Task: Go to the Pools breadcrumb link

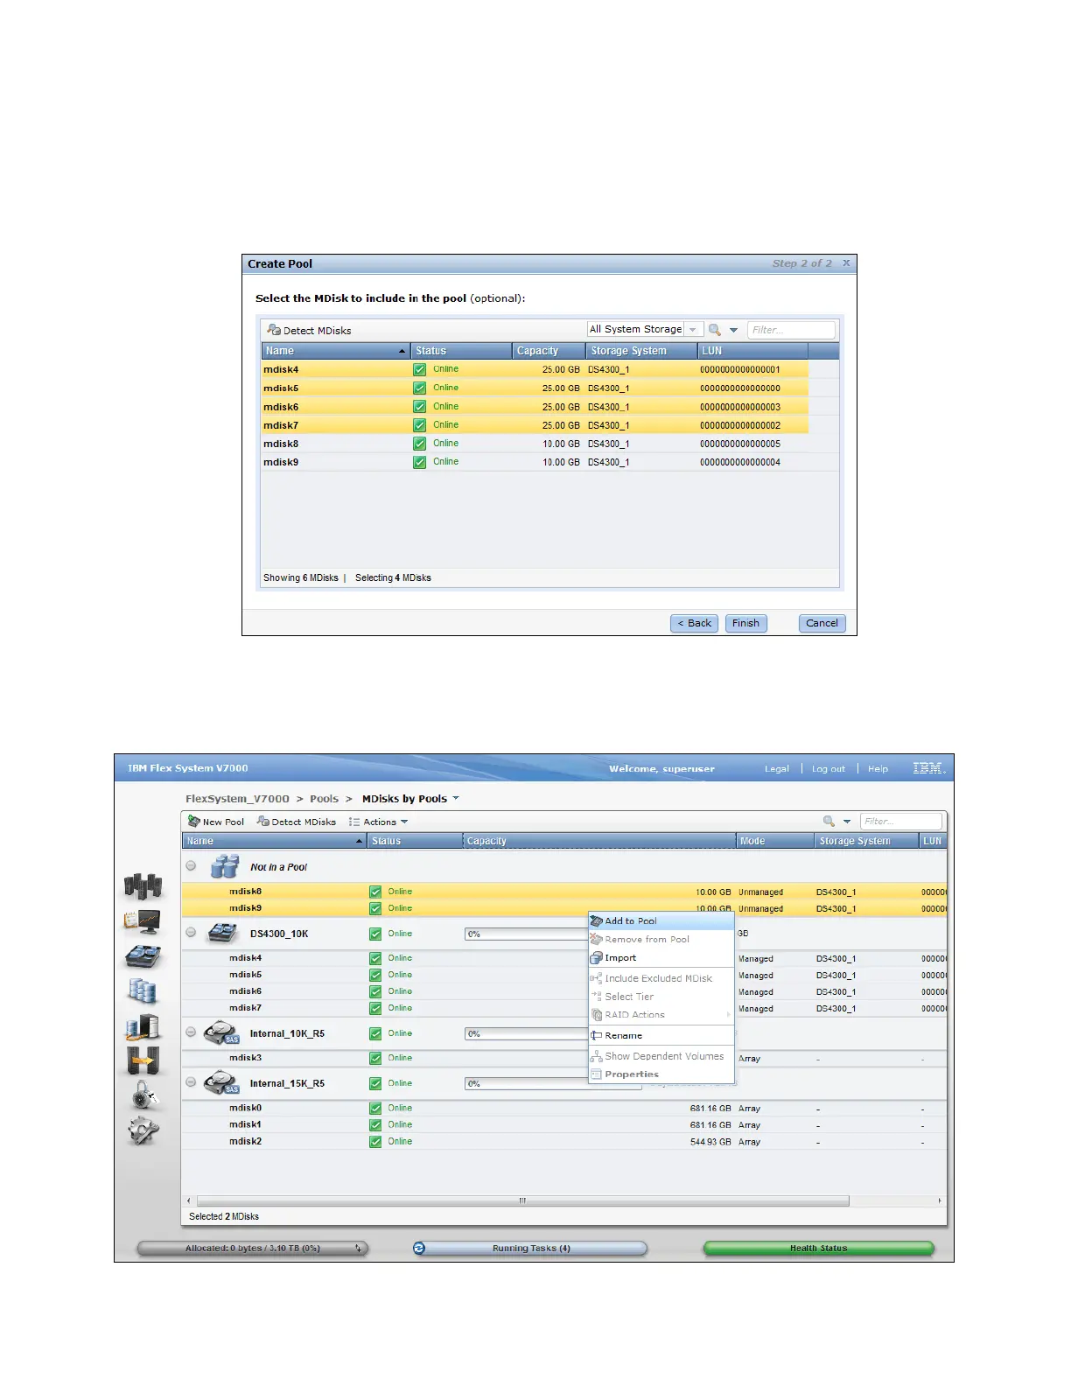Action: 324,798
